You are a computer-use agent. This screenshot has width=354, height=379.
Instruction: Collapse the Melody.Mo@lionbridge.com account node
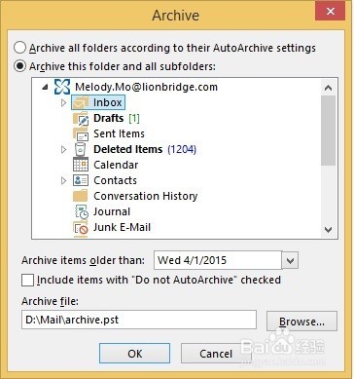(x=46, y=87)
